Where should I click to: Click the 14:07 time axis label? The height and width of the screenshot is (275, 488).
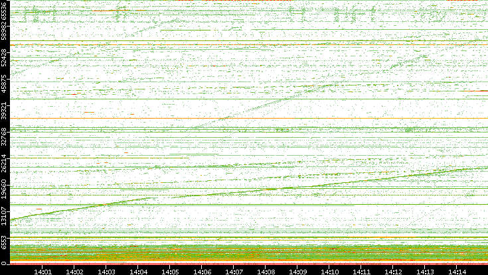[x=234, y=272]
